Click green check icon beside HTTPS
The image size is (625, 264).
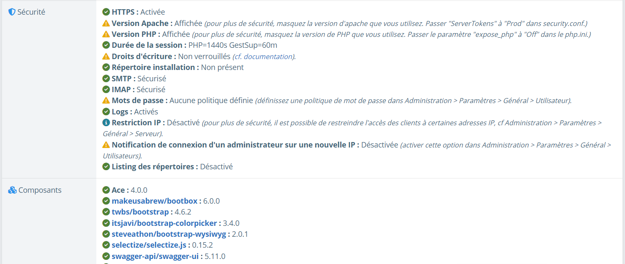[x=106, y=12]
